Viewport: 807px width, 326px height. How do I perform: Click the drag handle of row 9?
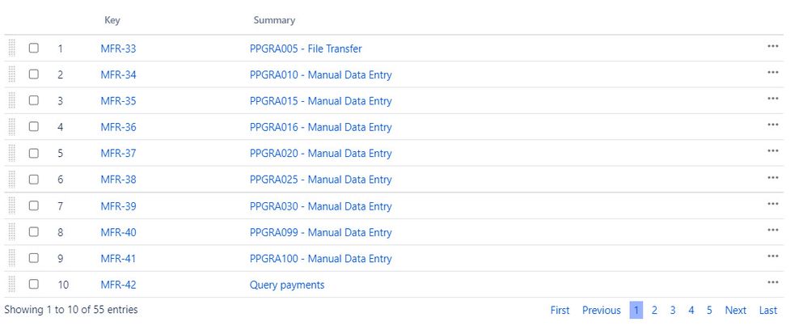(12, 258)
